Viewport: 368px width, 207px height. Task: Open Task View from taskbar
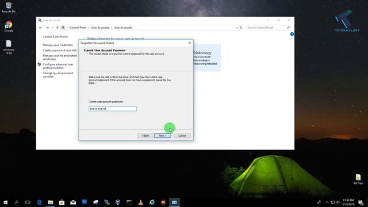[x=28, y=202]
